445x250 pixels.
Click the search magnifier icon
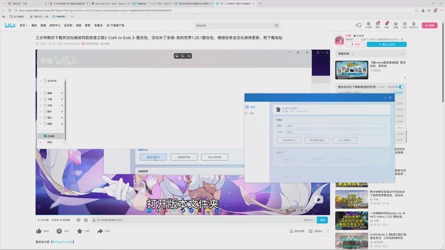[276, 26]
